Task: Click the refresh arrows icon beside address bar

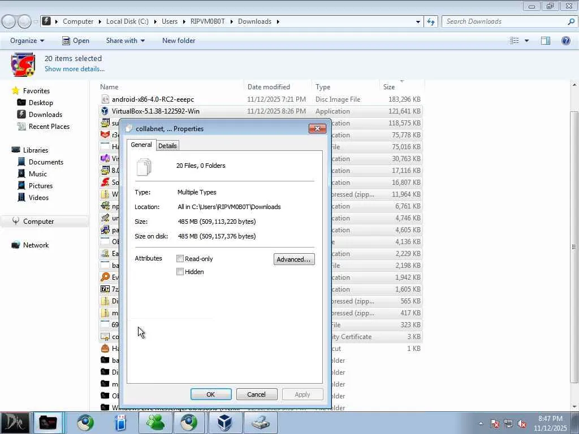Action: [431, 22]
